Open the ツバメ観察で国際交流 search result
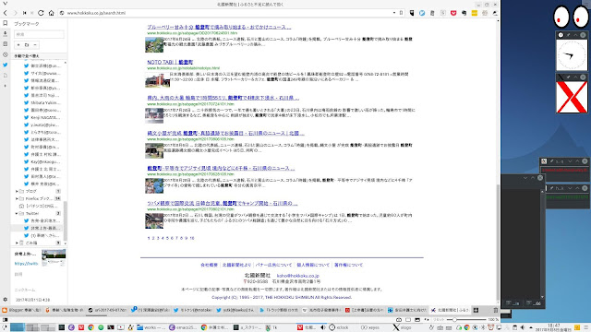Viewport: 591px width, 332px height. click(223, 203)
